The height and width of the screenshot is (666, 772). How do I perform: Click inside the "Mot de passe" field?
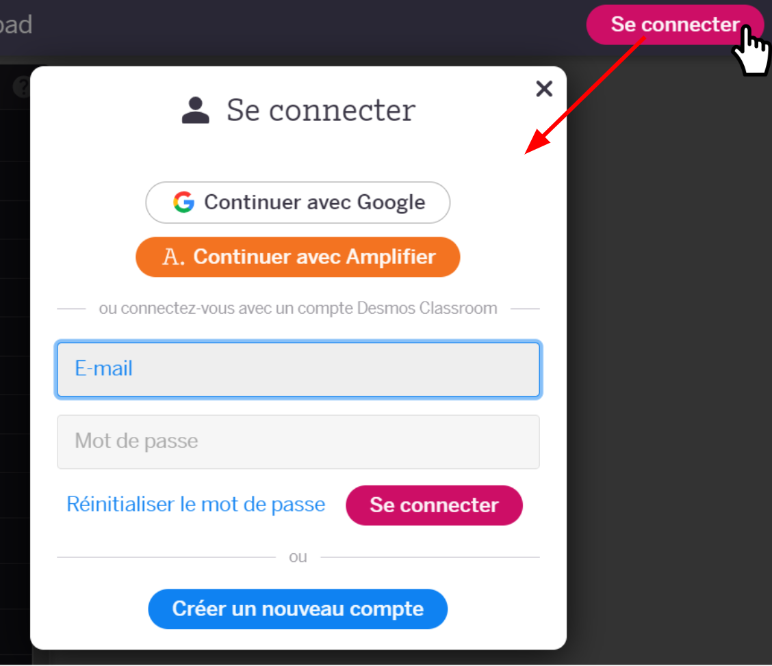298,441
